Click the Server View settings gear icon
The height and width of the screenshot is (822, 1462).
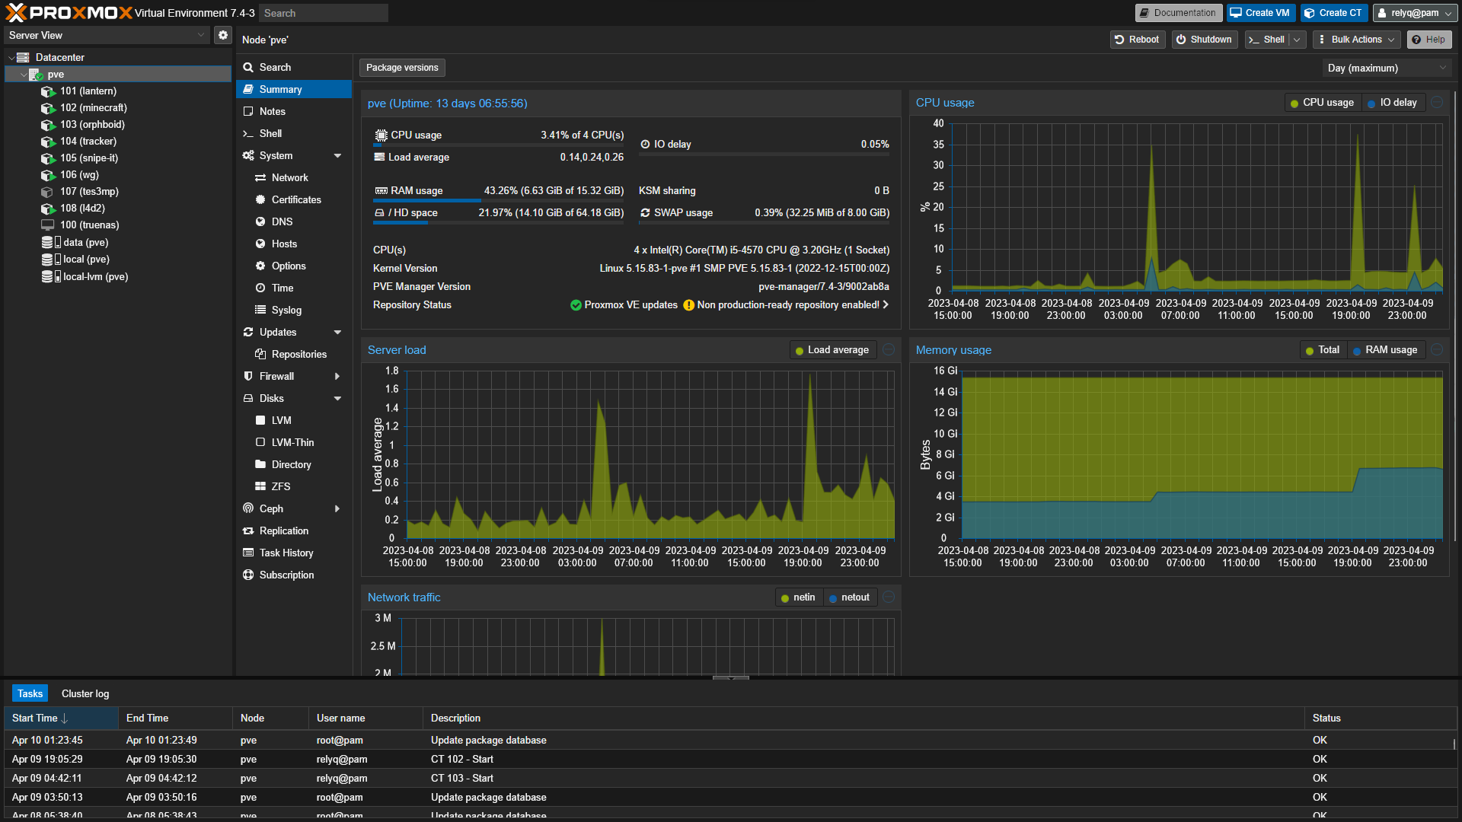(222, 35)
